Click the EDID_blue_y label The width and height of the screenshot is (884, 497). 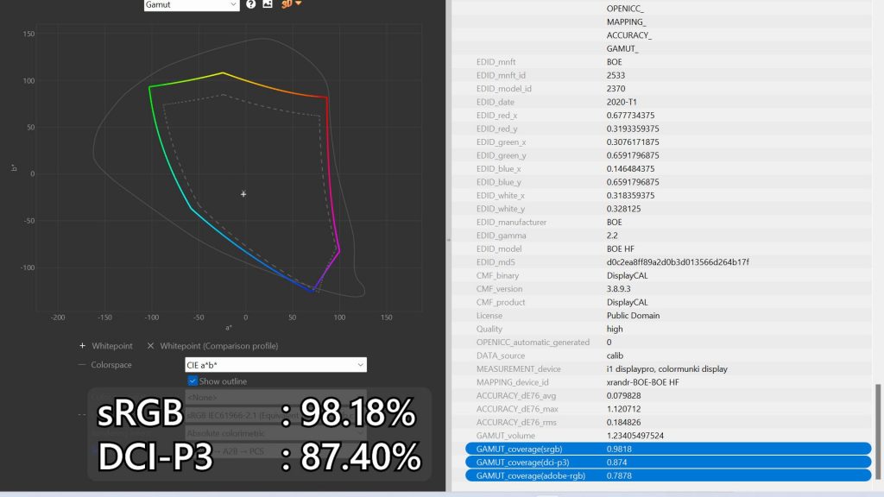[499, 182]
